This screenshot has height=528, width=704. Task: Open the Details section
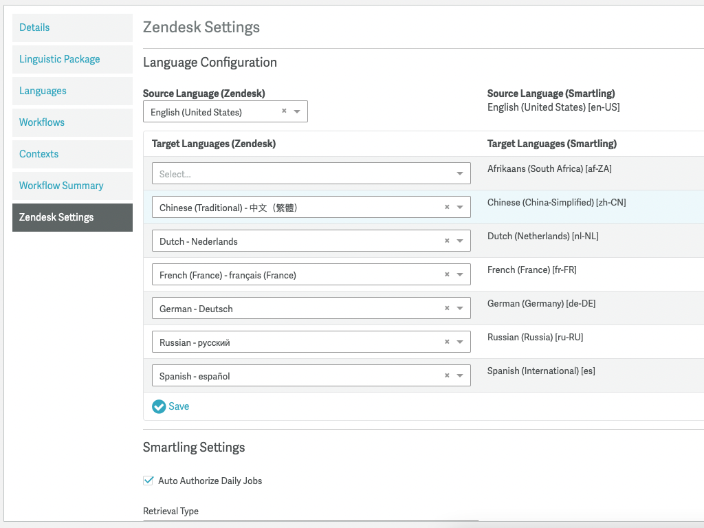click(x=34, y=27)
